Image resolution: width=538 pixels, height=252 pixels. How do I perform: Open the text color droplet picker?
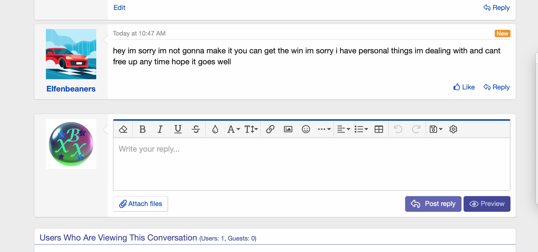click(215, 129)
